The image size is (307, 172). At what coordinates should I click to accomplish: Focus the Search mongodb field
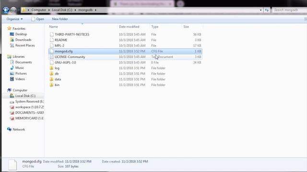[290, 10]
